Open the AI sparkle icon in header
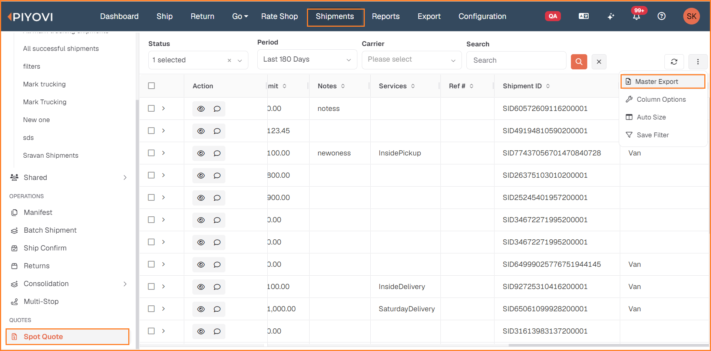The height and width of the screenshot is (351, 711). [611, 16]
